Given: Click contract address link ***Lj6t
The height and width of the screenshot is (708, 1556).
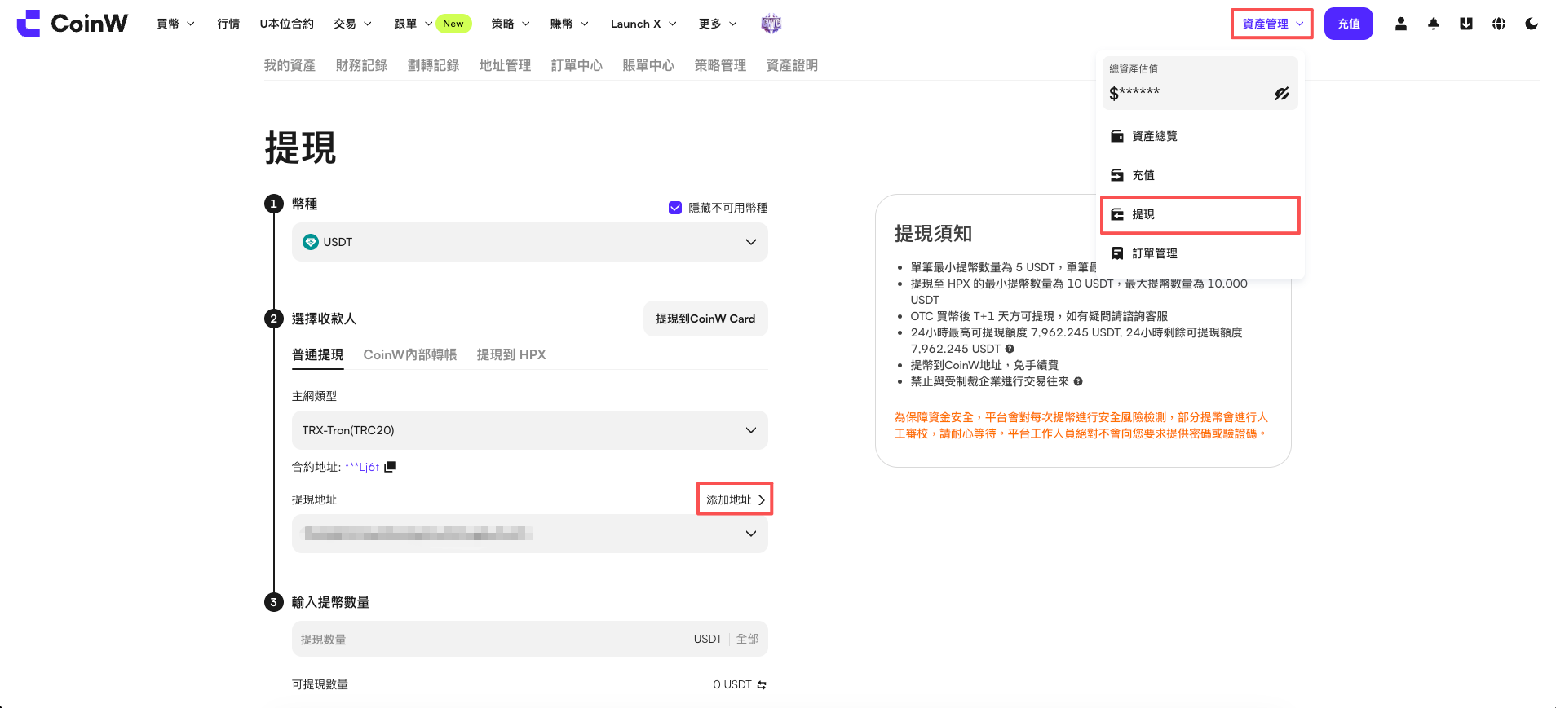Looking at the screenshot, I should [x=362, y=467].
